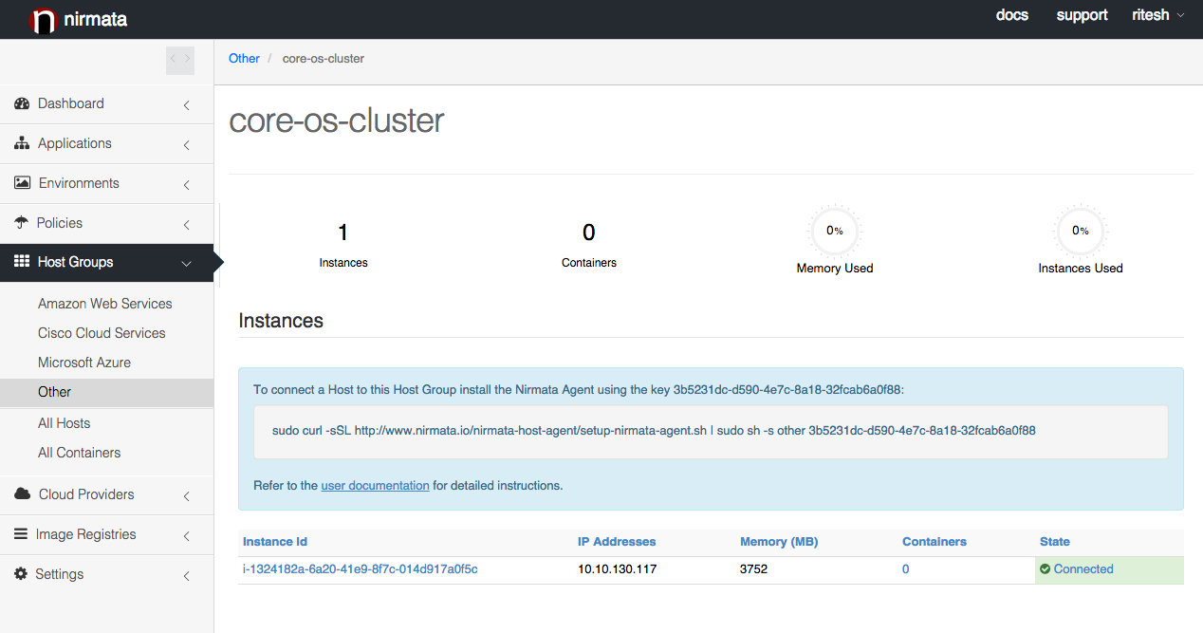
Task: Click the Nirmata logo icon
Action: pos(44,20)
